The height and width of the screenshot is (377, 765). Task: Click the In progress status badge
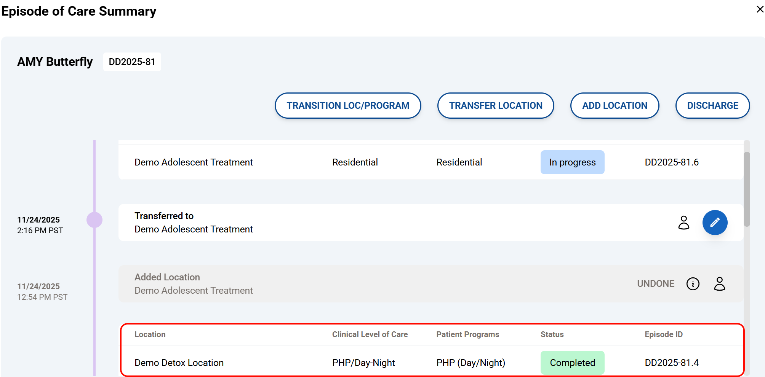tap(572, 162)
